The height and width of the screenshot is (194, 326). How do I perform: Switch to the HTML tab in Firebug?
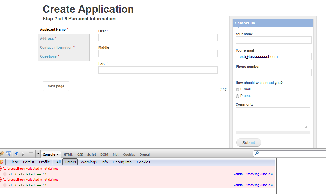(68, 154)
